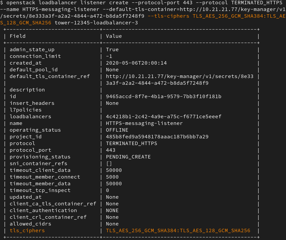The height and width of the screenshot is (240, 286).
Task: Click tower-12345-loadbalancer-3 in the command line
Action: 96,23
